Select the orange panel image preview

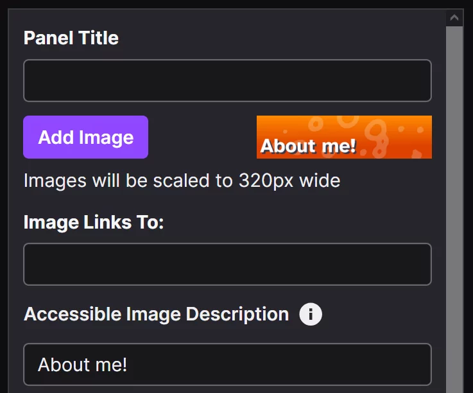pyautogui.click(x=344, y=137)
